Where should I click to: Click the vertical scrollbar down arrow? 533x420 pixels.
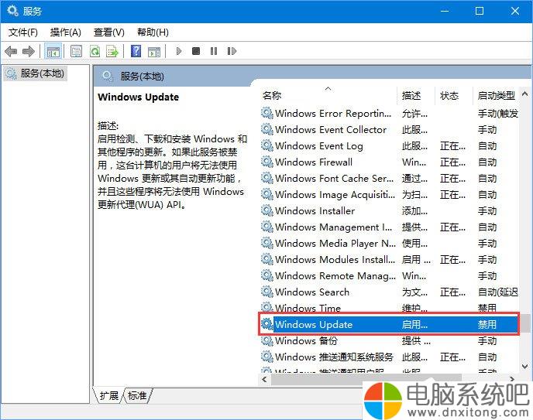524,367
